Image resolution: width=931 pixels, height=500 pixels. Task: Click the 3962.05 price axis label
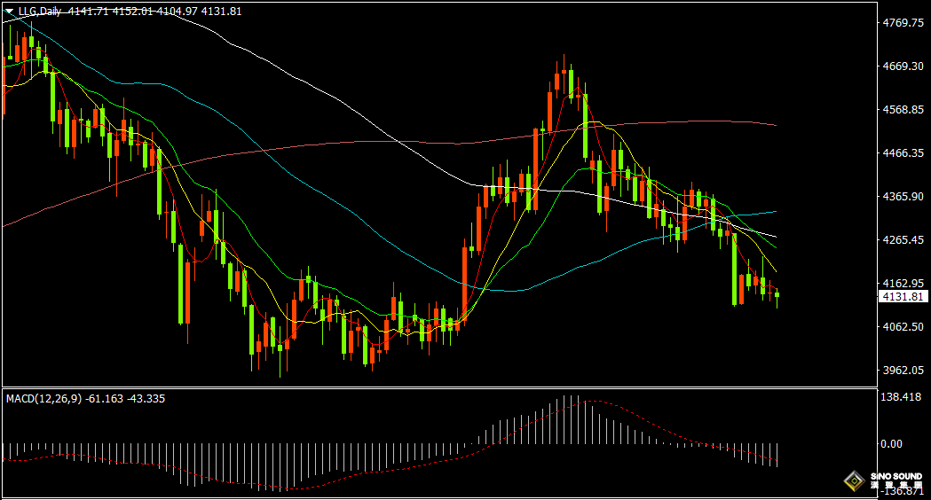pyautogui.click(x=903, y=370)
